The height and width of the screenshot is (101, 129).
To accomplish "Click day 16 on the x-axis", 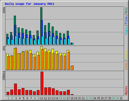I will [64, 98].
